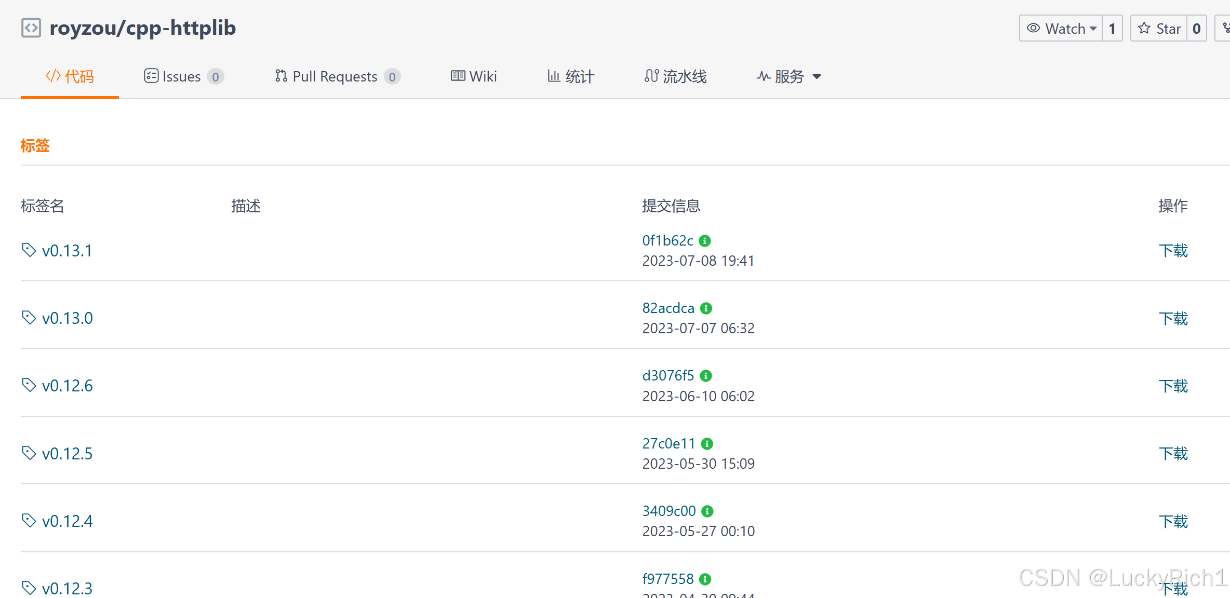This screenshot has height=598, width=1230.
Task: Open the Wiki tab
Action: point(474,77)
